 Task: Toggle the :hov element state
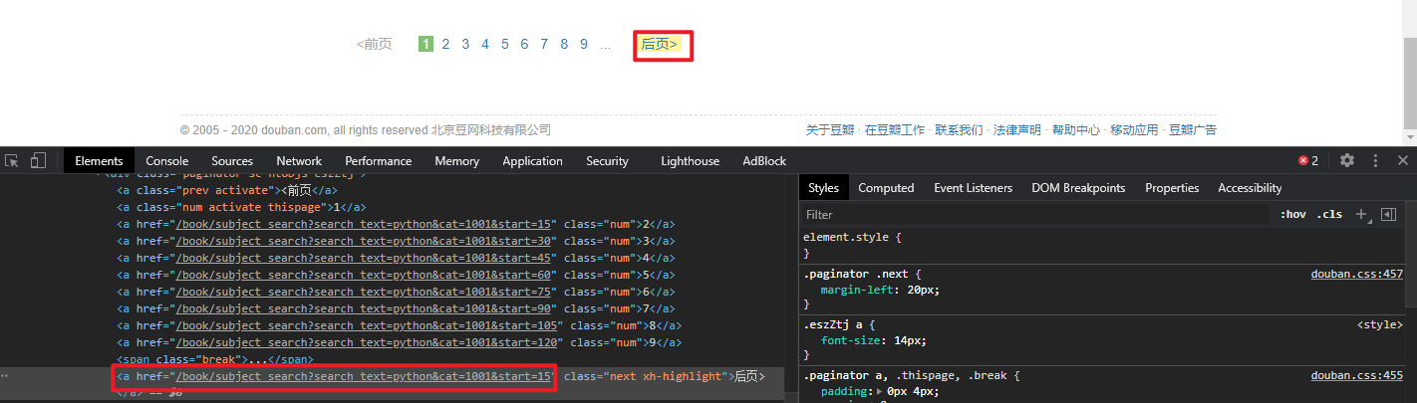[x=1293, y=214]
